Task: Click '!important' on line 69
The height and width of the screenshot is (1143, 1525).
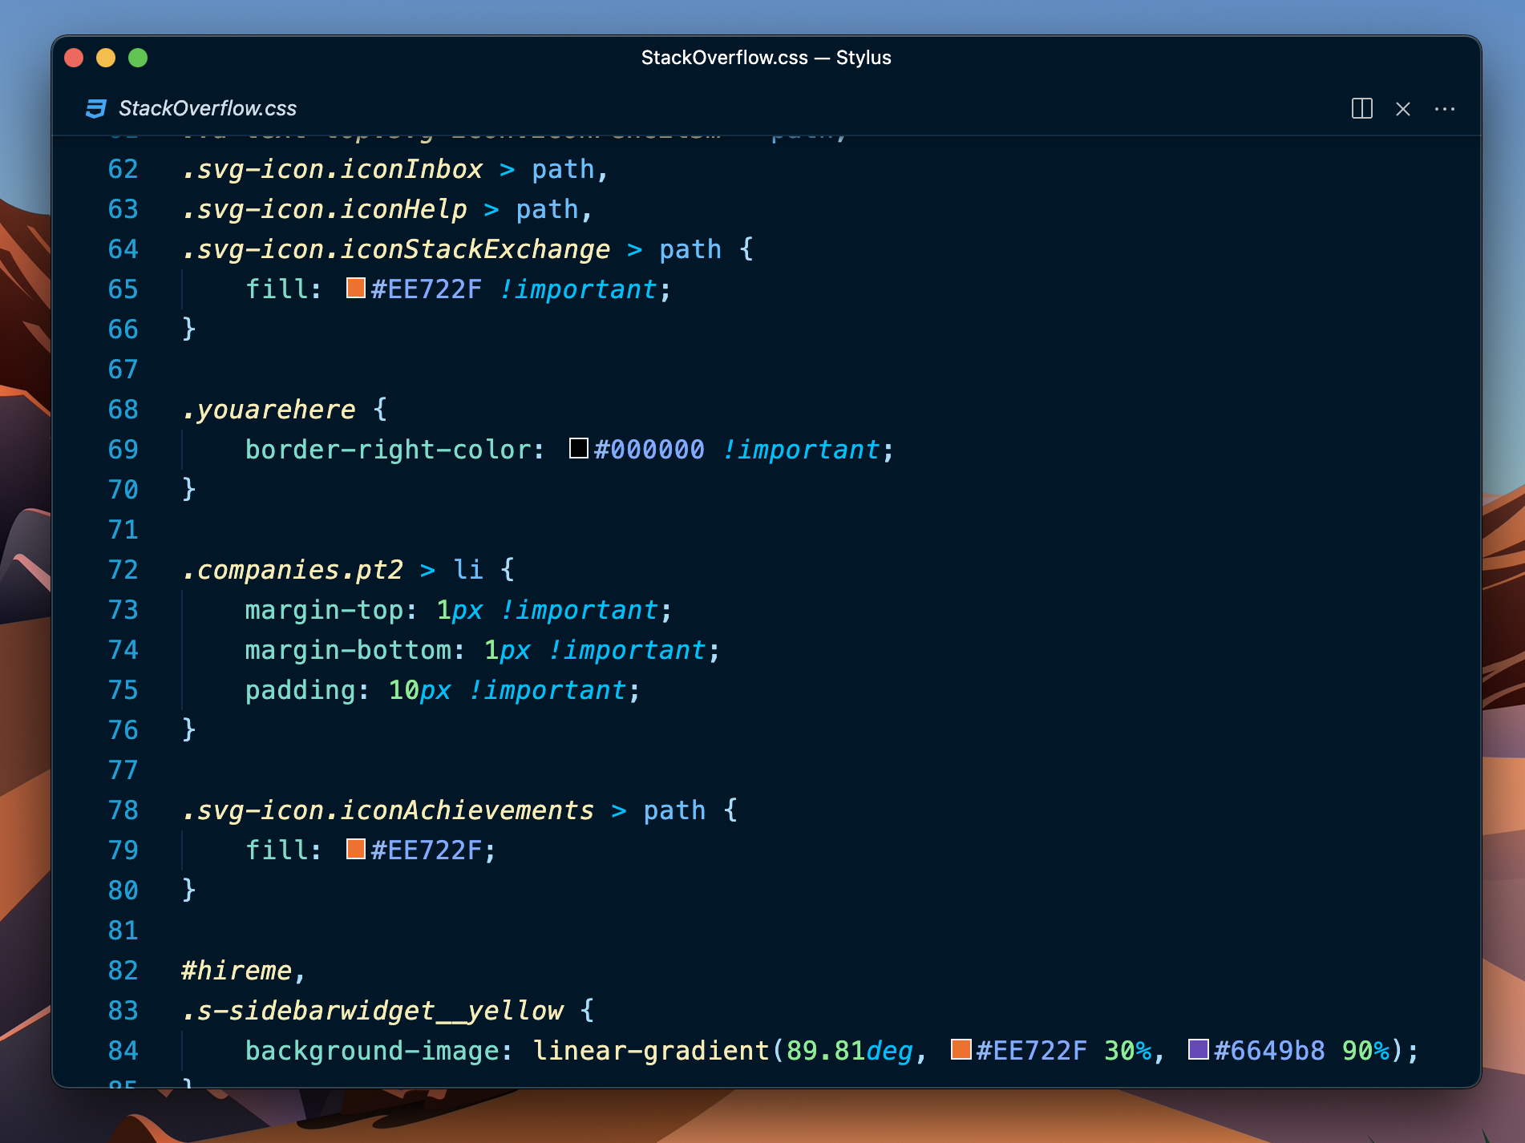Action: click(x=801, y=450)
